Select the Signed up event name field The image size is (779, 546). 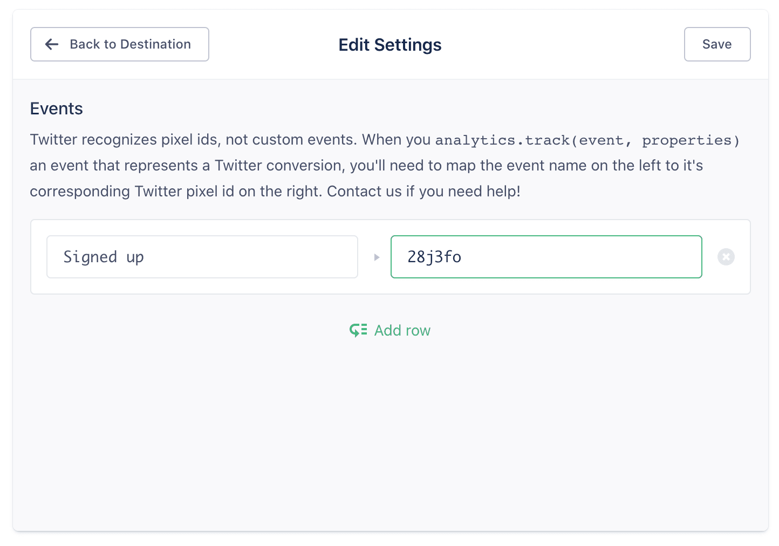tap(202, 257)
